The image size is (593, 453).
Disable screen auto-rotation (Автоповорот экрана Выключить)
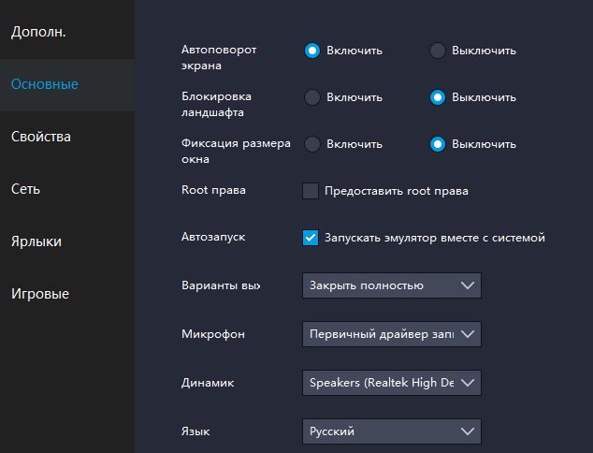coord(437,51)
